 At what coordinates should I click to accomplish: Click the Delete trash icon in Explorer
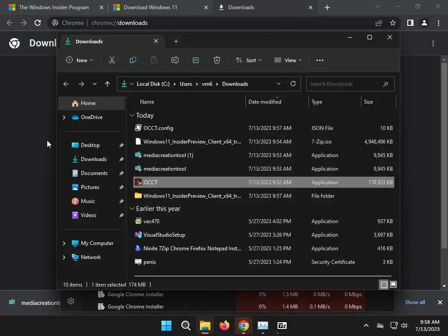pos(217,60)
